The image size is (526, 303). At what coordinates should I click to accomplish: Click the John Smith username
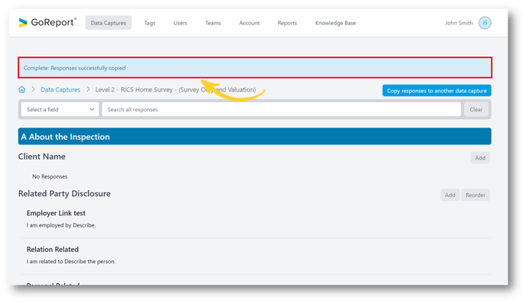click(x=459, y=23)
